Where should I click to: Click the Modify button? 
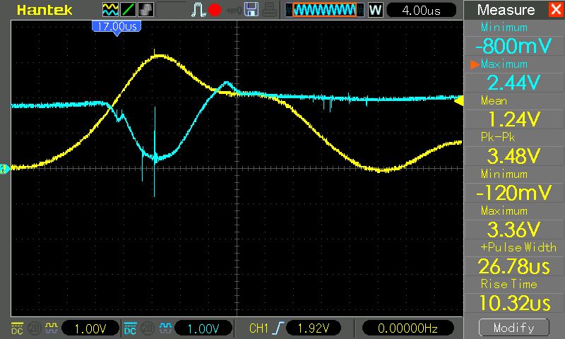click(x=514, y=328)
